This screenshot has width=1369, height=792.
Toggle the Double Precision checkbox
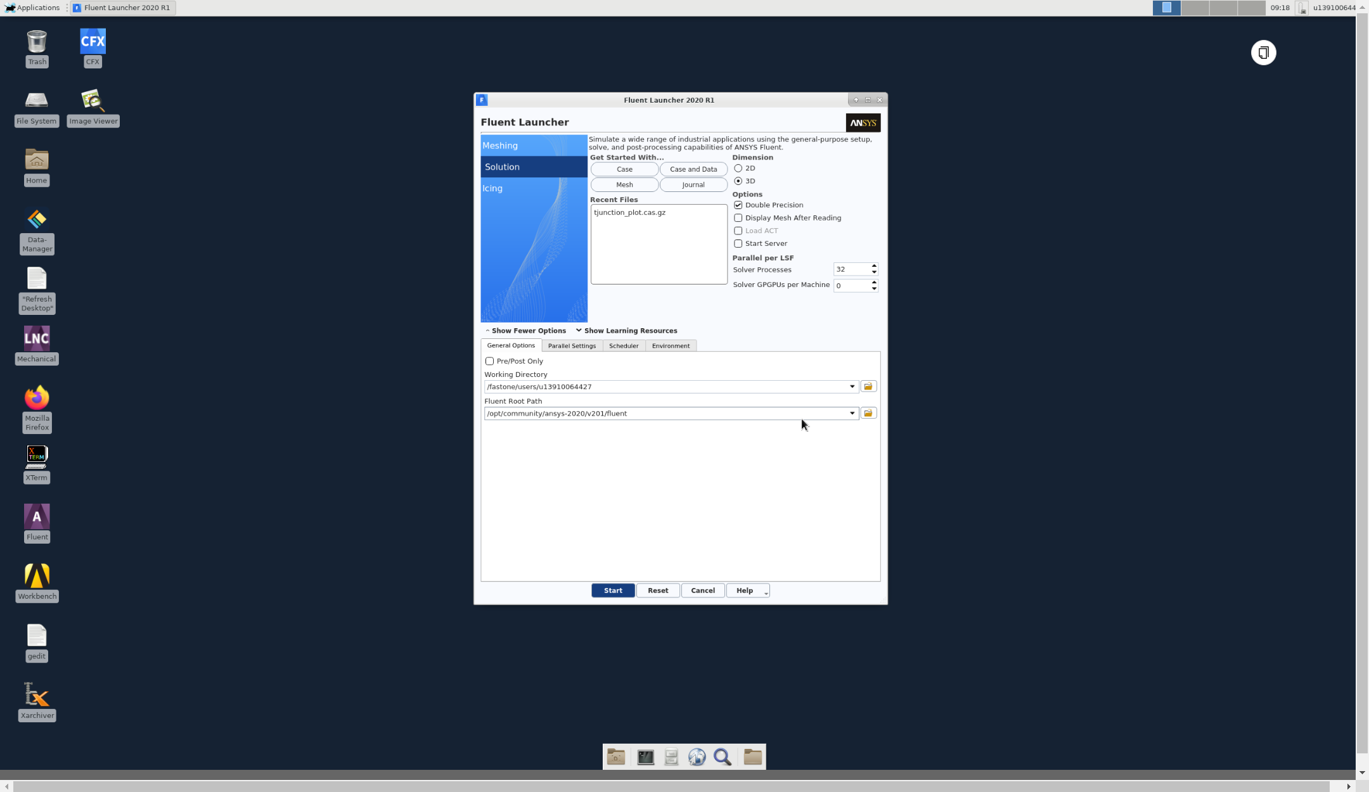coord(738,205)
